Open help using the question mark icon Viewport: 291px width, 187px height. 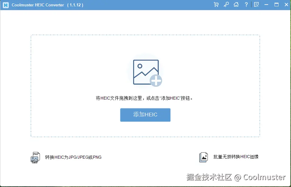coord(246,5)
